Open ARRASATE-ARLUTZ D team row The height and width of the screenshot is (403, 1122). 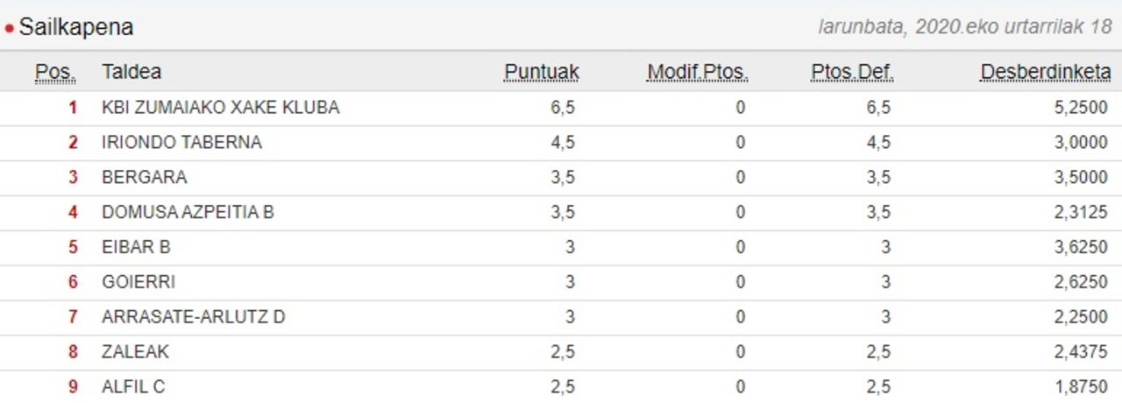point(193,317)
